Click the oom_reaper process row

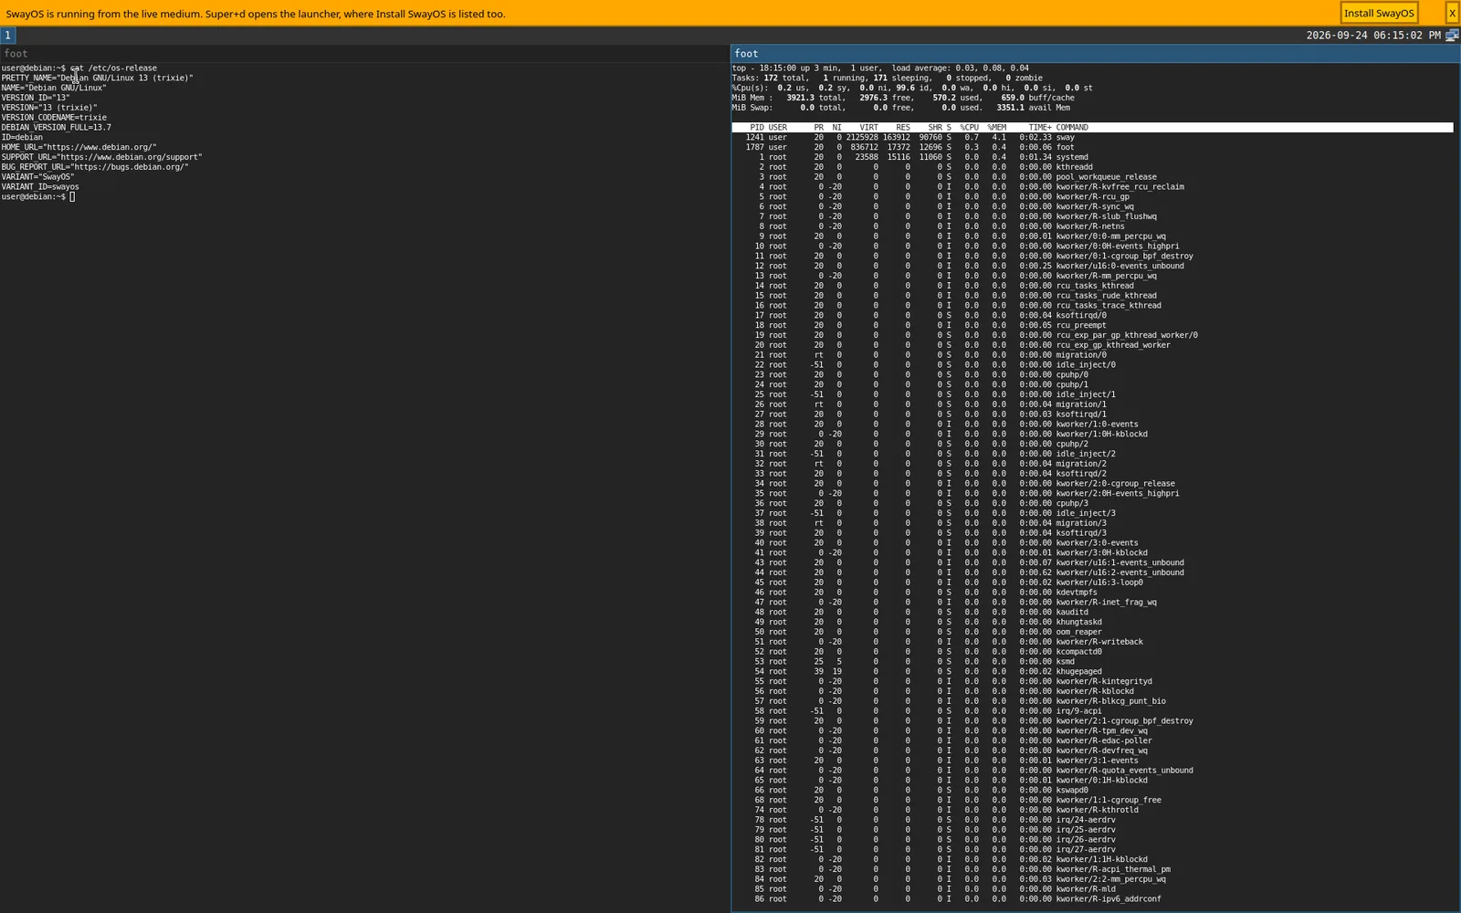click(x=1092, y=632)
